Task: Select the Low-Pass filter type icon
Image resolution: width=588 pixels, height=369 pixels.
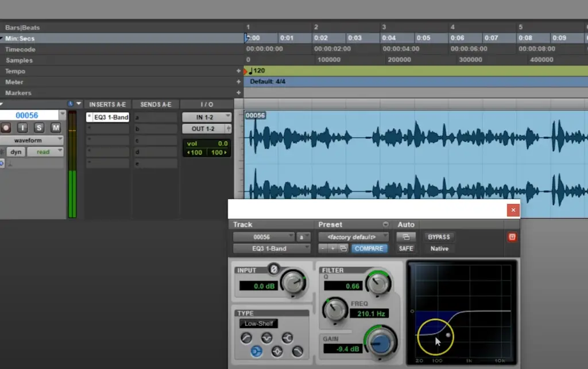Action: pyautogui.click(x=297, y=351)
